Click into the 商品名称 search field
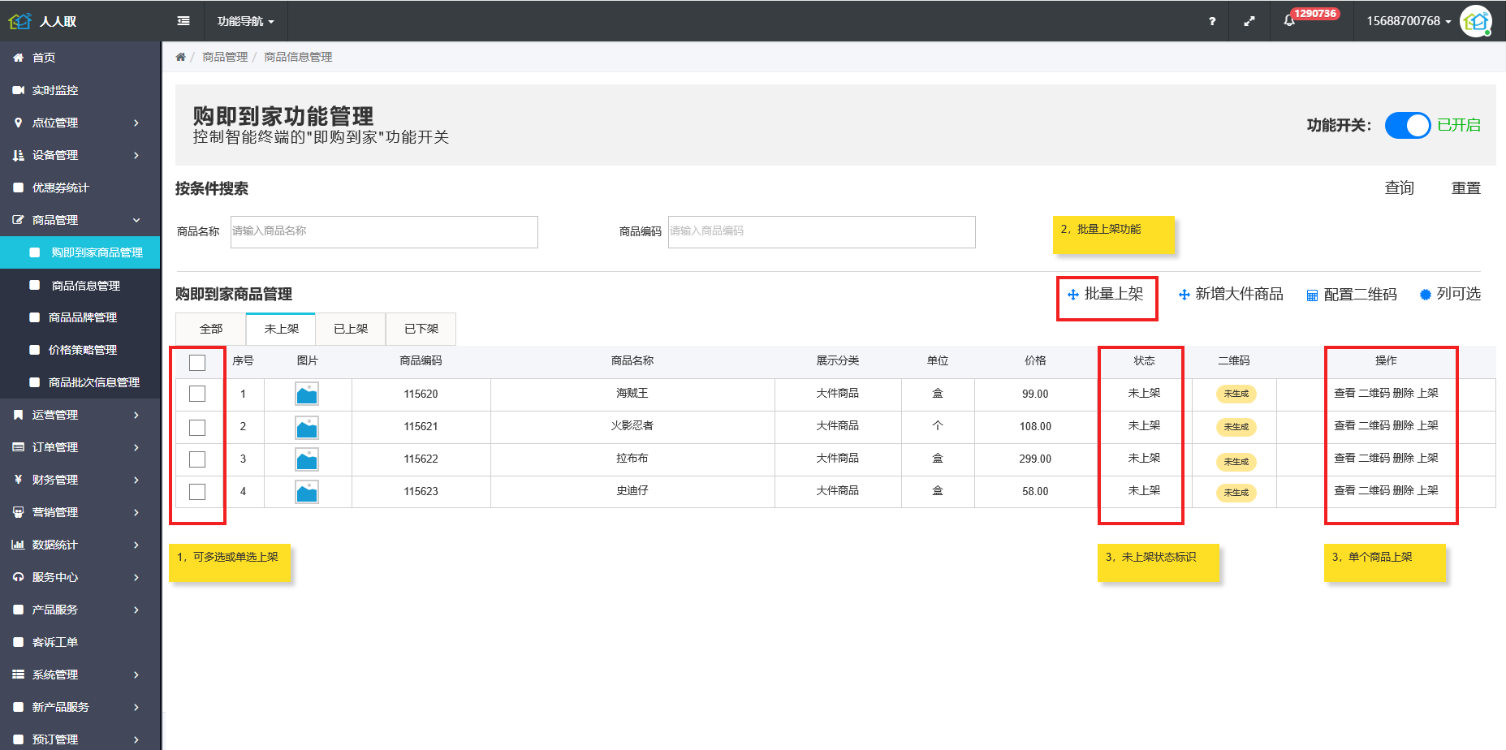The height and width of the screenshot is (750, 1506). coord(384,231)
